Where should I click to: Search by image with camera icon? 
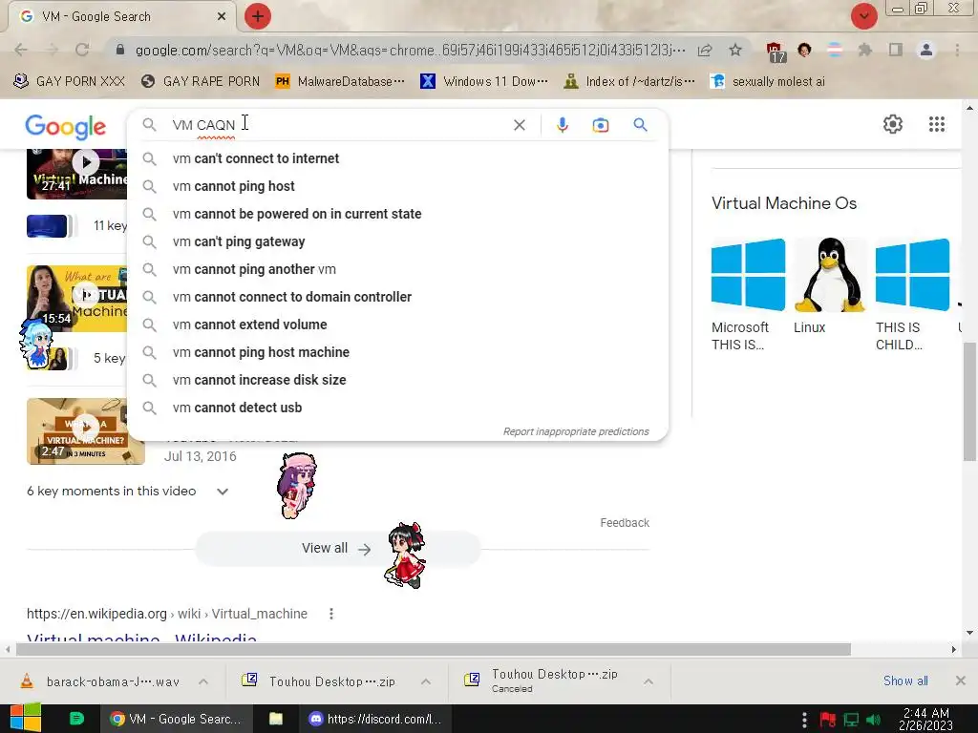(600, 125)
